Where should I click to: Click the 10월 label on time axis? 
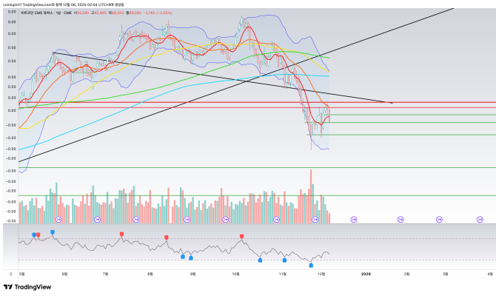coord(236,273)
